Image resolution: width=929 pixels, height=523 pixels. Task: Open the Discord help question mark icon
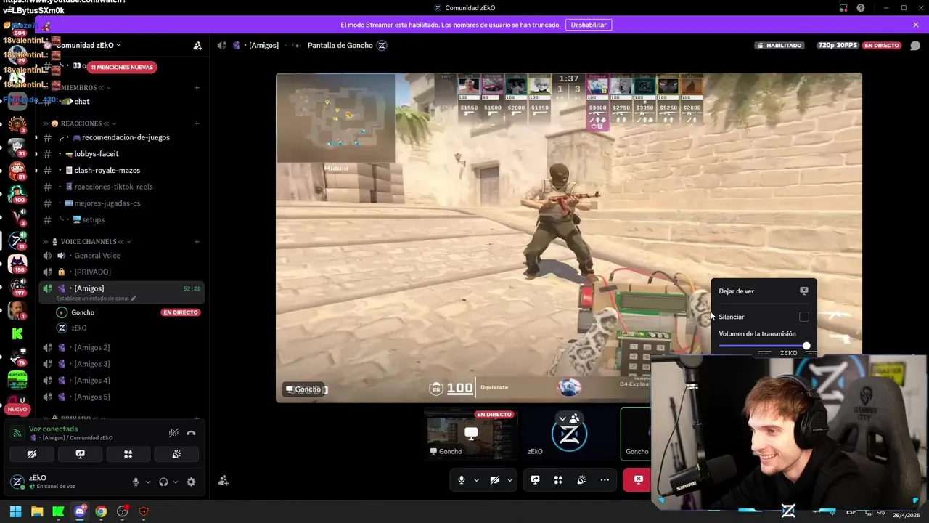pos(861,8)
